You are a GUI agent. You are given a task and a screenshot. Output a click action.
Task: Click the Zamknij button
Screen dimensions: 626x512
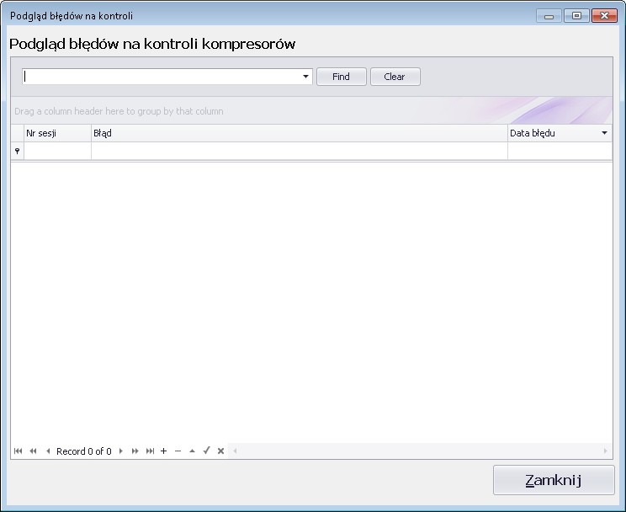click(553, 480)
